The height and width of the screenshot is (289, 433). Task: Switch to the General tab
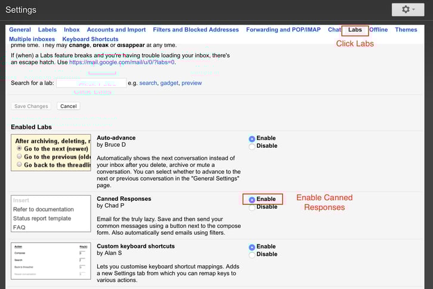pyautogui.click(x=20, y=30)
